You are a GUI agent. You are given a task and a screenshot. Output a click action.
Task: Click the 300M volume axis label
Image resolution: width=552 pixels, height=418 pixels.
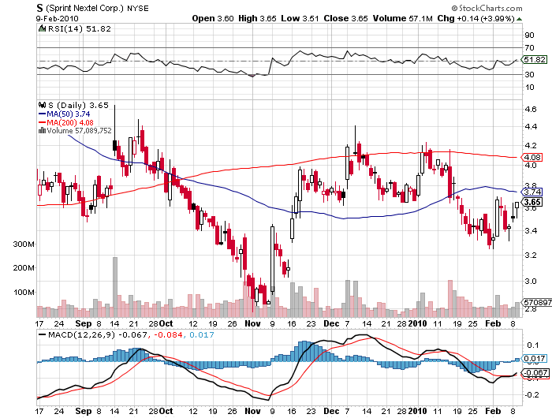[24, 244]
